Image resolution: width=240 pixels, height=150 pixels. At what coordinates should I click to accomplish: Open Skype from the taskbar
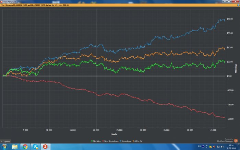click(36, 147)
